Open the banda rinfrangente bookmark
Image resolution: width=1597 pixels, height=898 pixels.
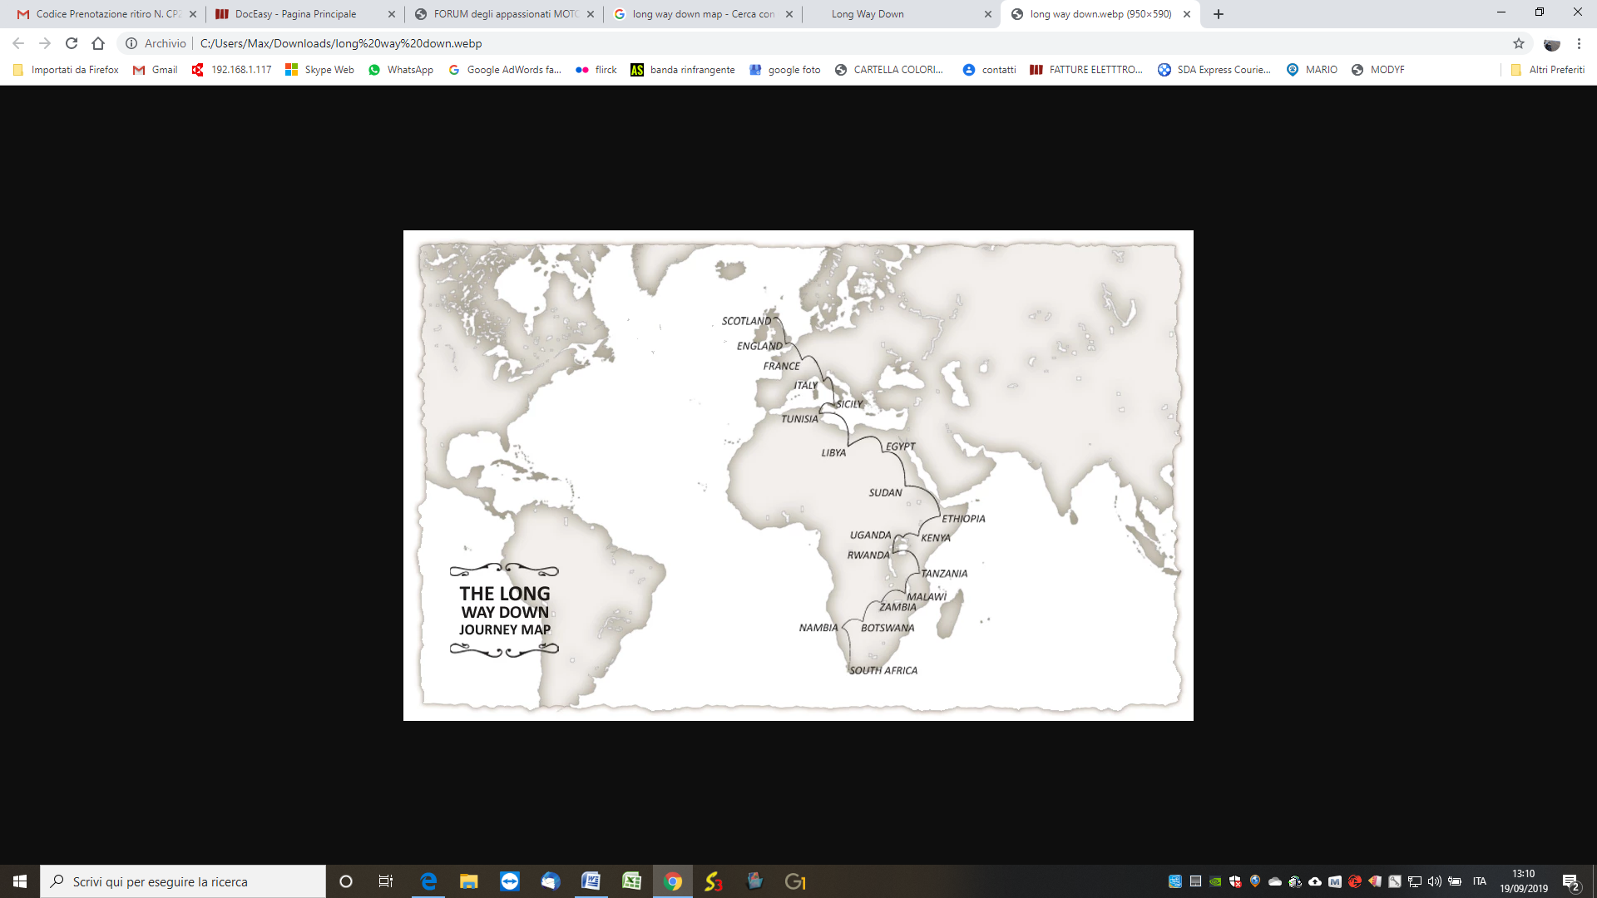683,70
